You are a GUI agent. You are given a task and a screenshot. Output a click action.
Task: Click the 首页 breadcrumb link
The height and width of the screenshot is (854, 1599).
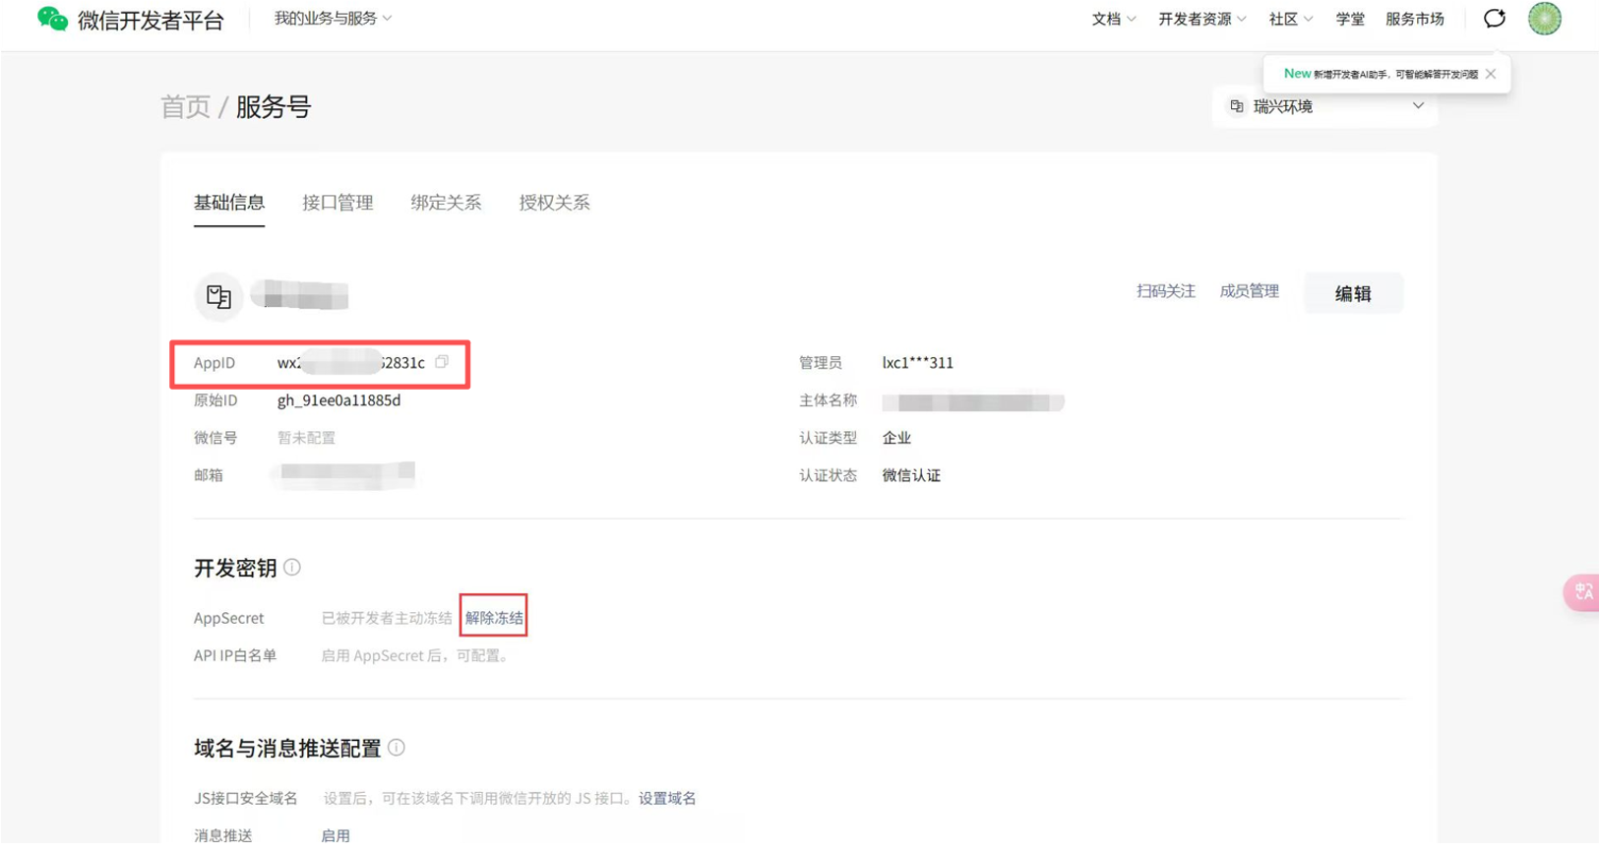(x=186, y=106)
